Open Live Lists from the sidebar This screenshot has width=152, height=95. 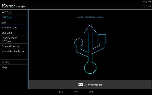point(14,33)
